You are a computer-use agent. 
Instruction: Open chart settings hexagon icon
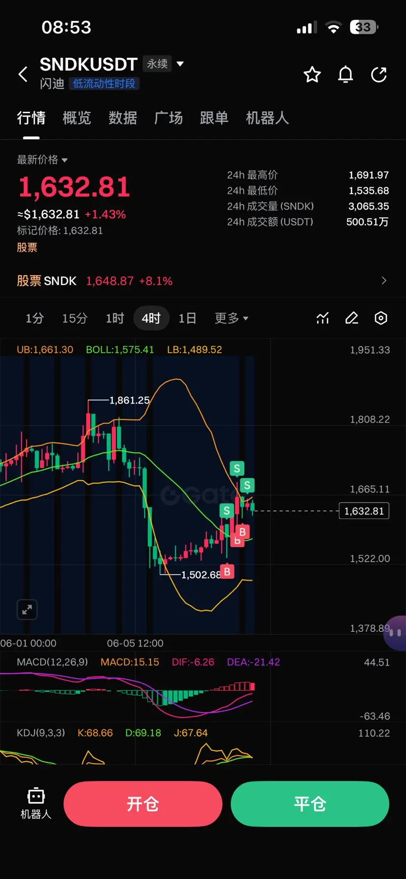[x=381, y=318]
